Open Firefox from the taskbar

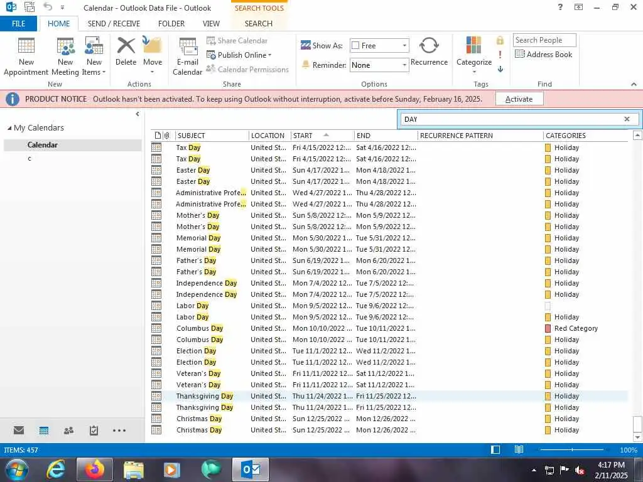(94, 469)
